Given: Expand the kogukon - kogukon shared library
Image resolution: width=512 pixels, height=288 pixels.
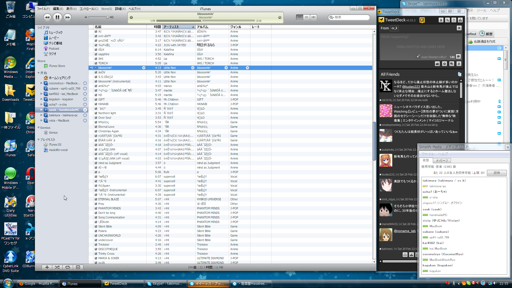Looking at the screenshot, I should [41, 99].
